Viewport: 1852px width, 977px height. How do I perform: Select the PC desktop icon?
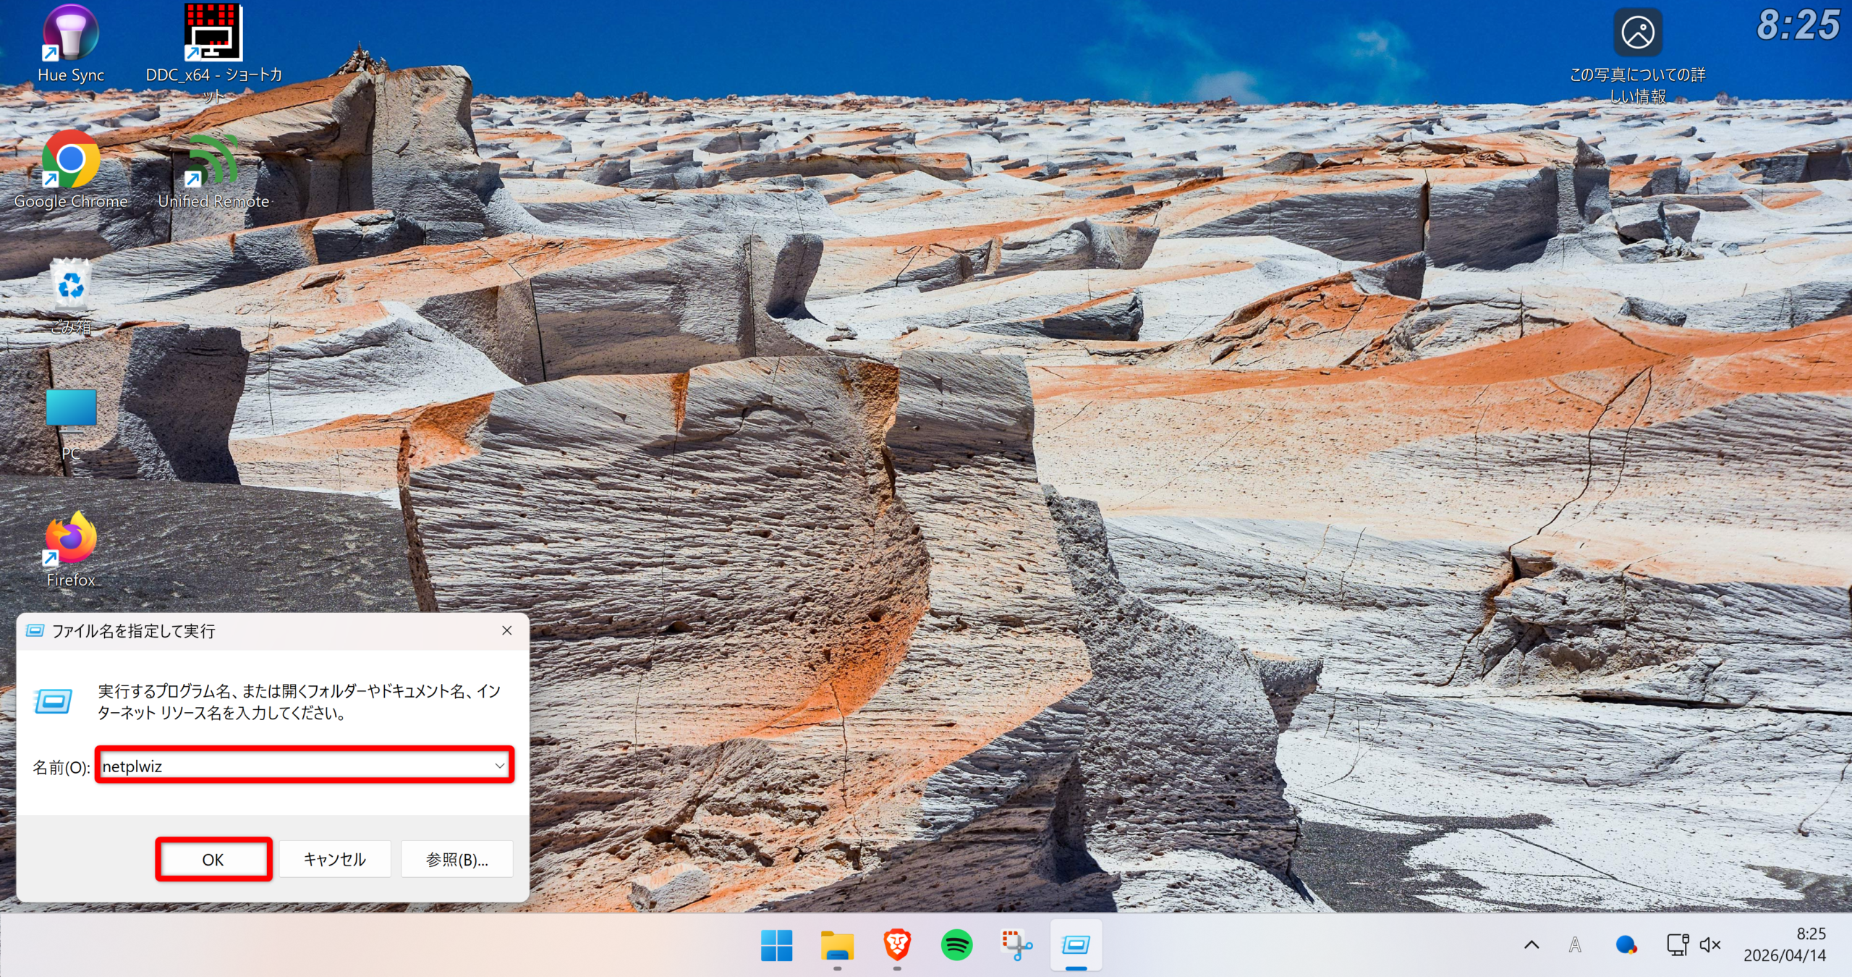[70, 411]
